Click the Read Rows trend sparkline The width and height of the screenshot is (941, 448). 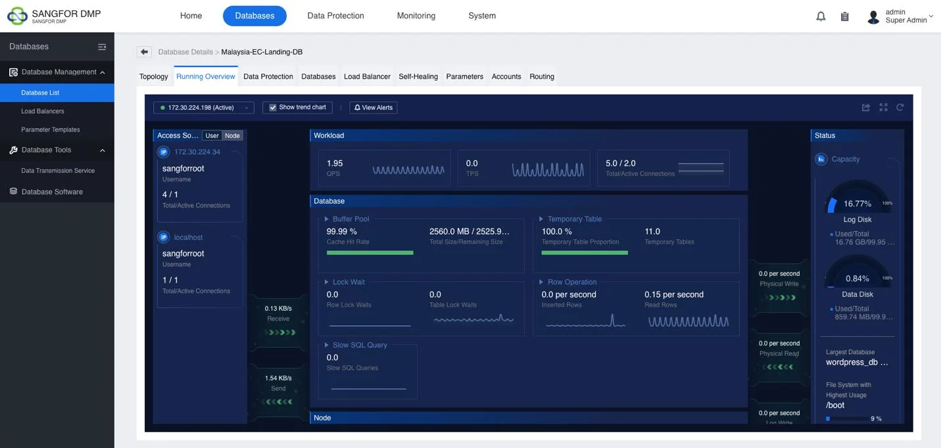[688, 321]
